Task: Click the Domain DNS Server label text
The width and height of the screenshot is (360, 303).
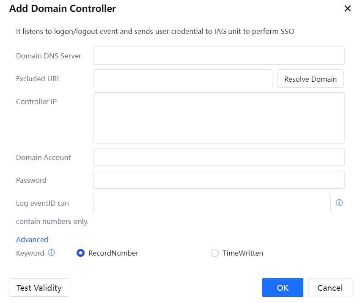Action: 49,56
